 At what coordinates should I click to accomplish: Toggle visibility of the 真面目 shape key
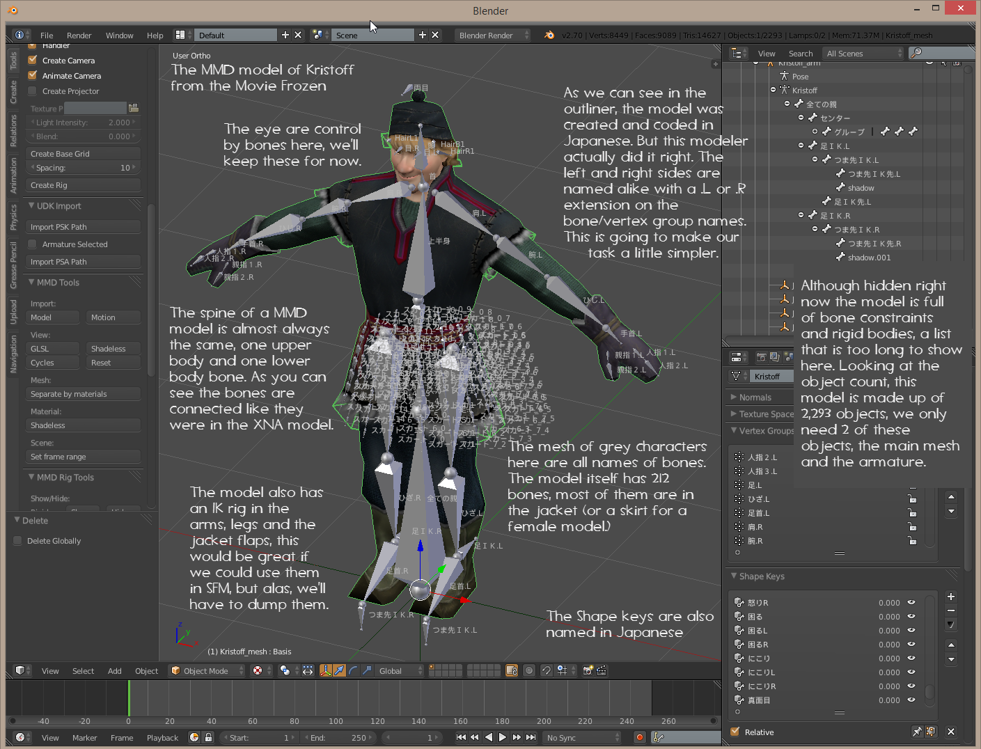tap(911, 700)
